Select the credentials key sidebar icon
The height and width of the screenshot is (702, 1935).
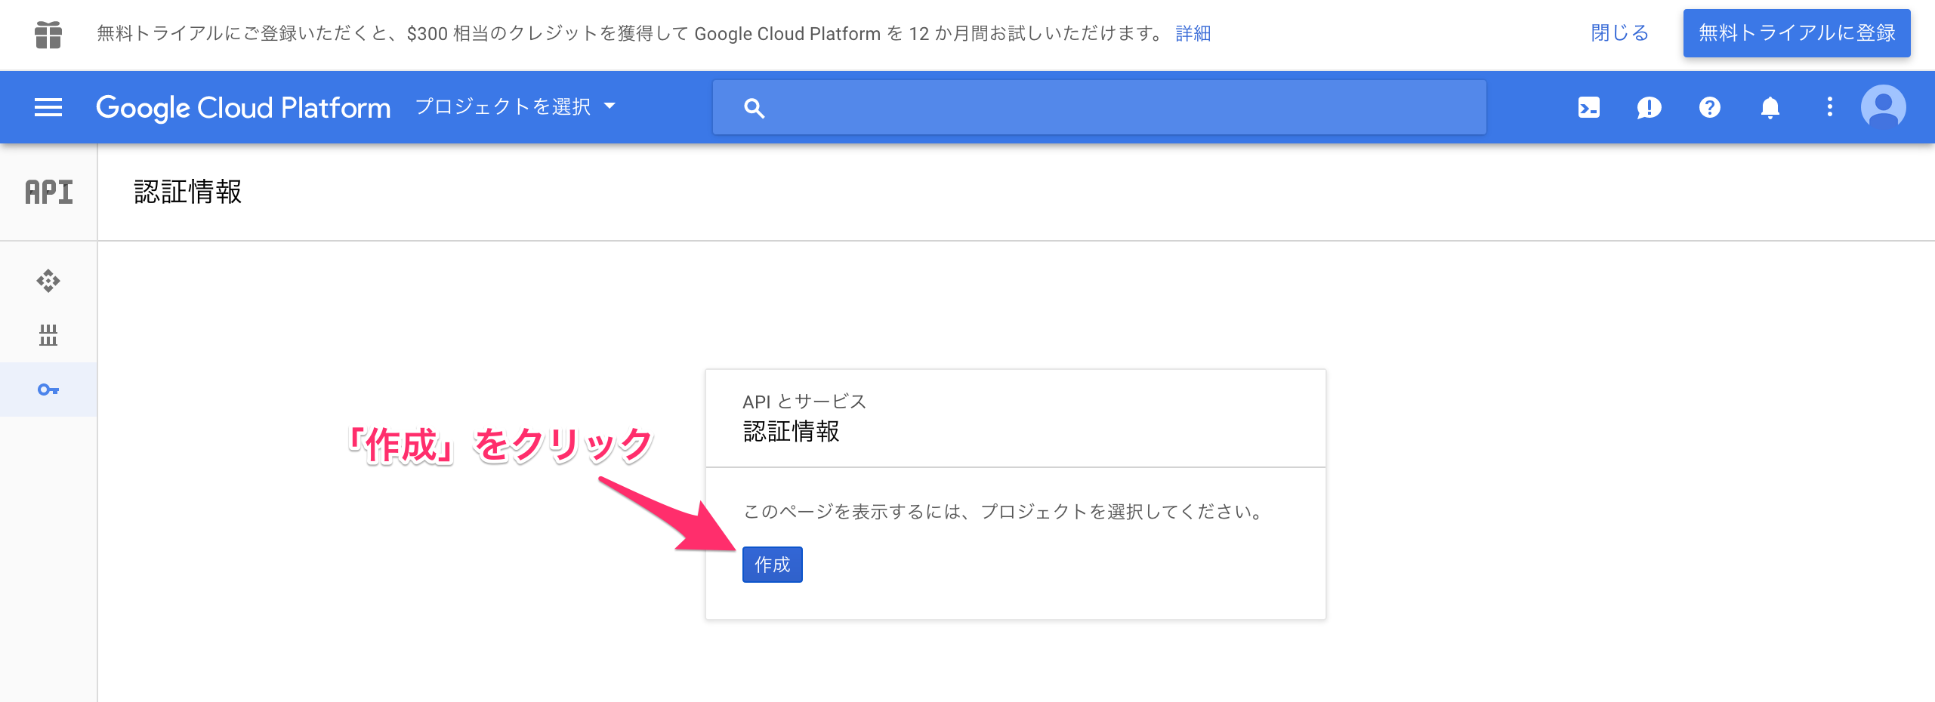(48, 389)
